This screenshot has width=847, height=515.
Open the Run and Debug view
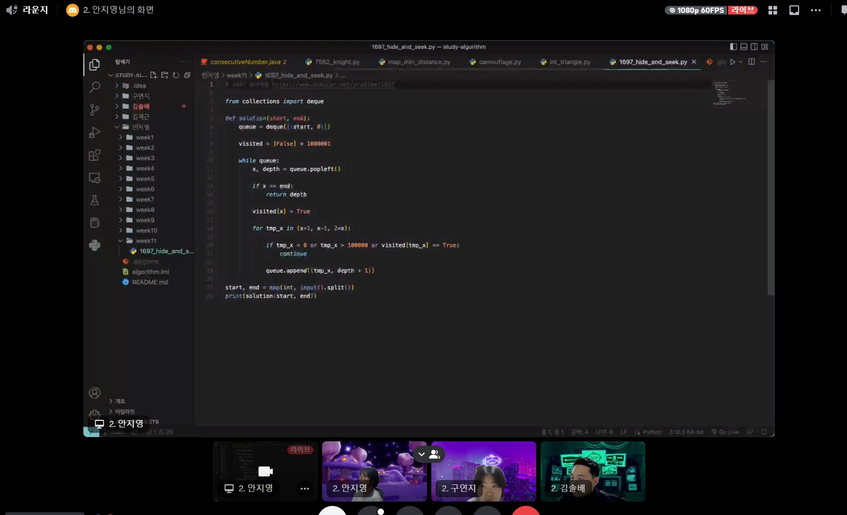click(x=95, y=132)
